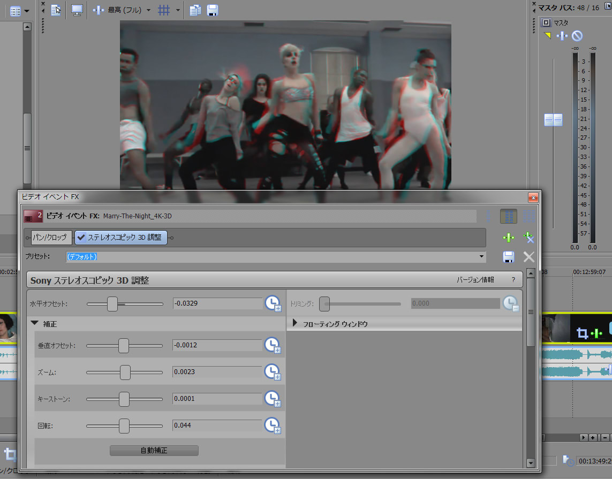Click the event FX icon on timeline clip
The image size is (612, 479).
tap(596, 333)
